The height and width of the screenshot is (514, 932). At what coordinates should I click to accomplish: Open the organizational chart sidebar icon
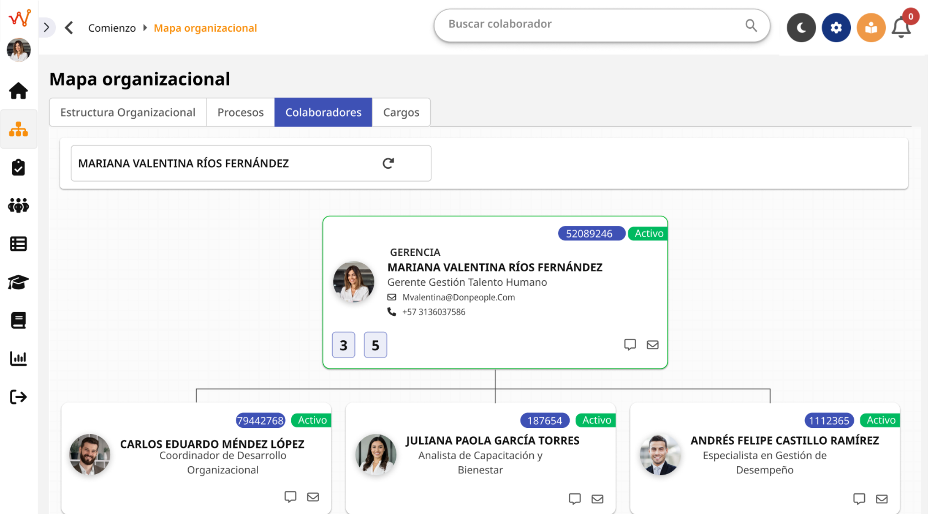pos(18,129)
